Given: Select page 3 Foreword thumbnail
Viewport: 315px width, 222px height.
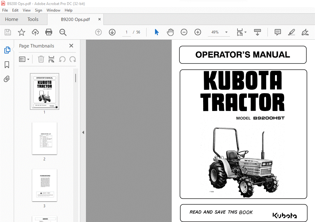Looking at the screenshot, I should 44,185.
